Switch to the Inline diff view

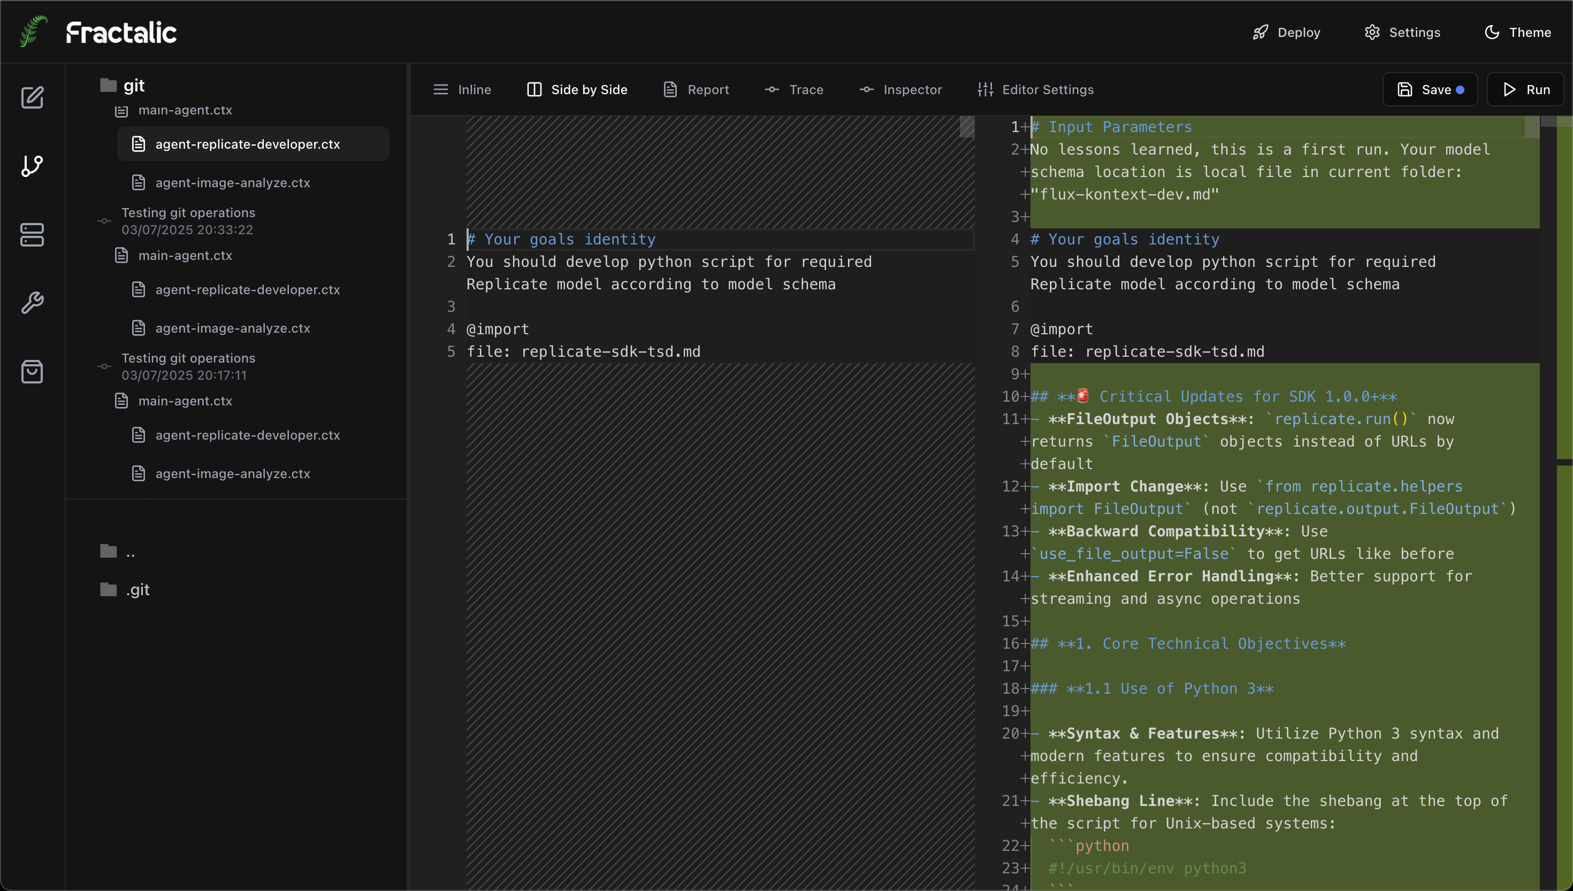coord(462,89)
